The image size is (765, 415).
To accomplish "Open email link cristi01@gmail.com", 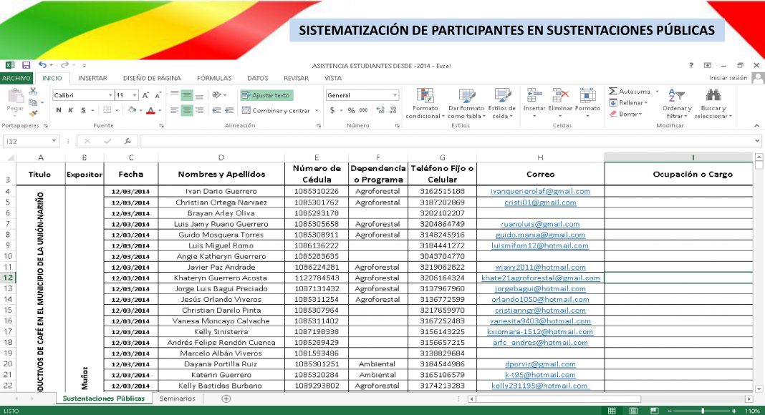I will point(540,202).
